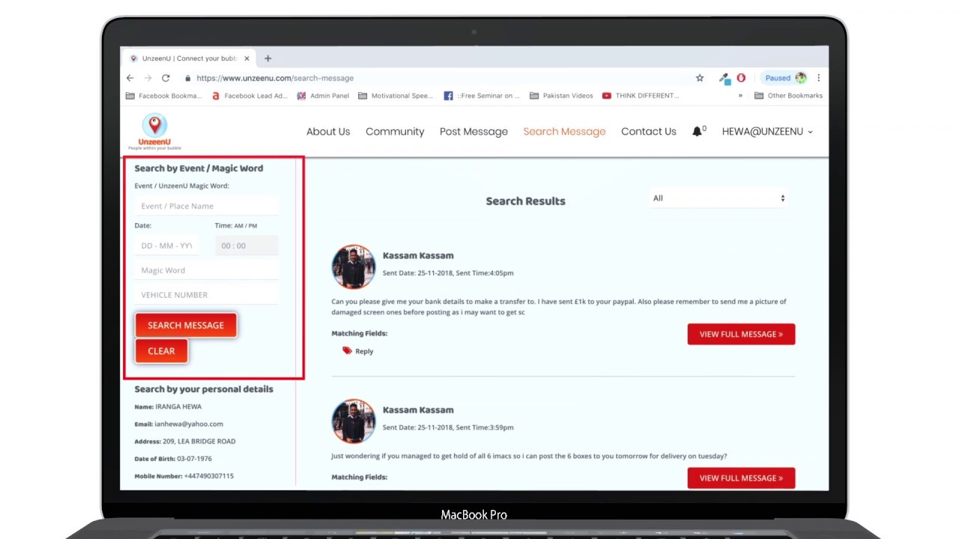Screen dimensions: 959x539
Task: Open the notification bell
Action: [x=697, y=131]
